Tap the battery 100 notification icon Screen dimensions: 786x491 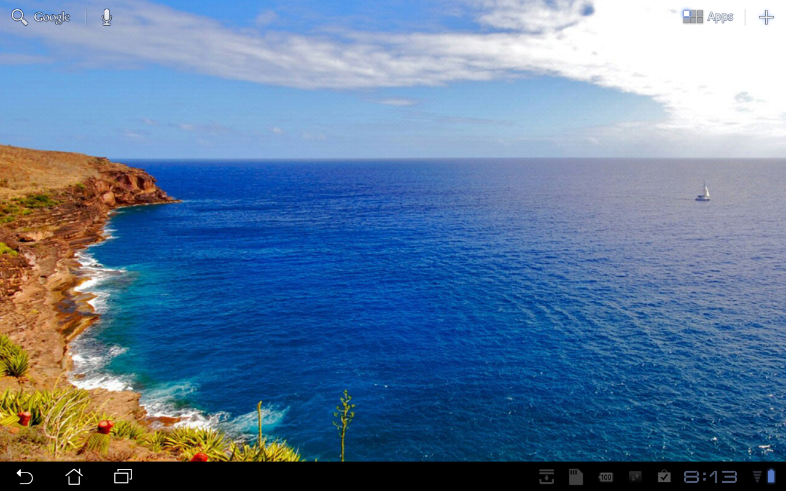[x=605, y=477]
